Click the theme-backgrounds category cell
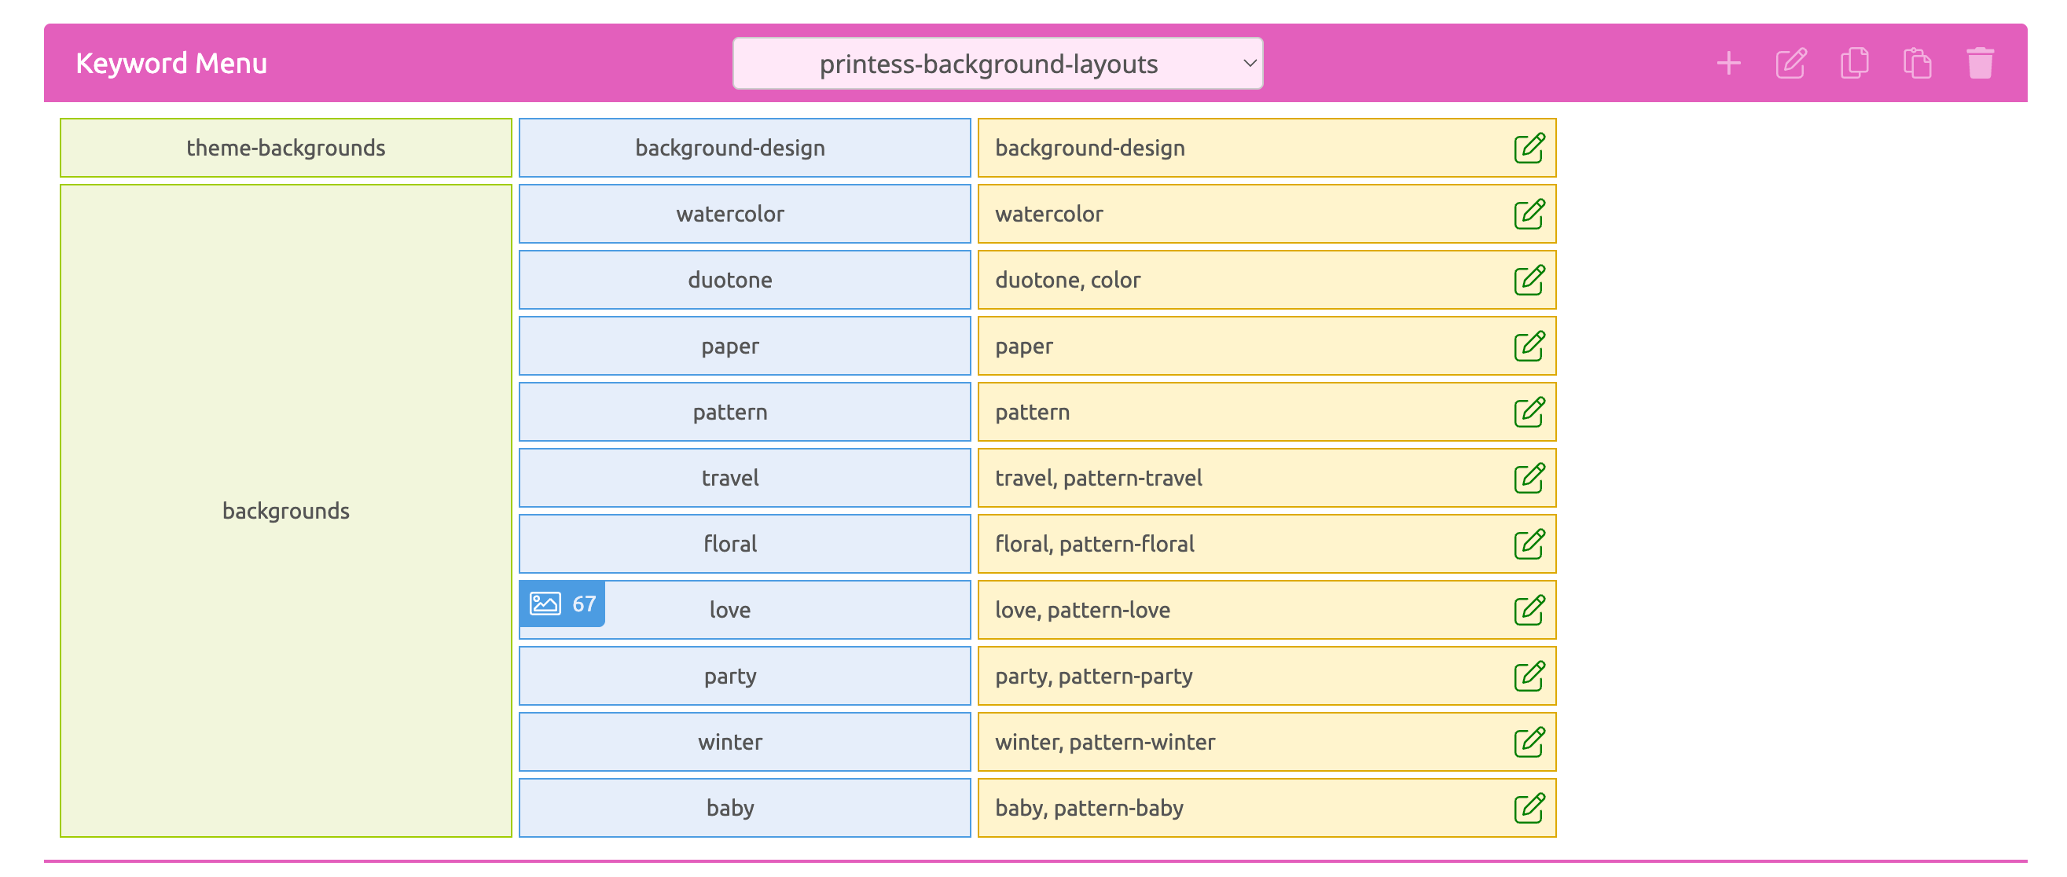 coord(285,148)
